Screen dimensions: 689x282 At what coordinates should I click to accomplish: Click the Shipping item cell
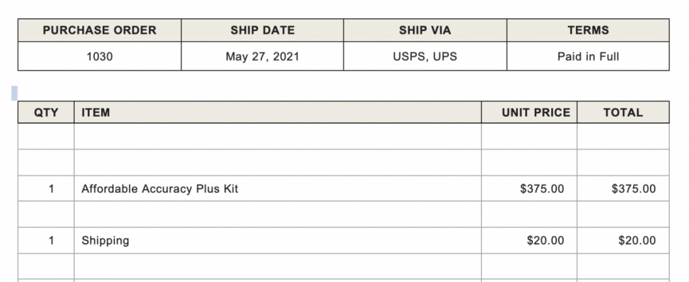point(278,240)
